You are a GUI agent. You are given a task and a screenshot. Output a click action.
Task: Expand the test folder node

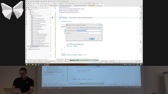[29, 48]
